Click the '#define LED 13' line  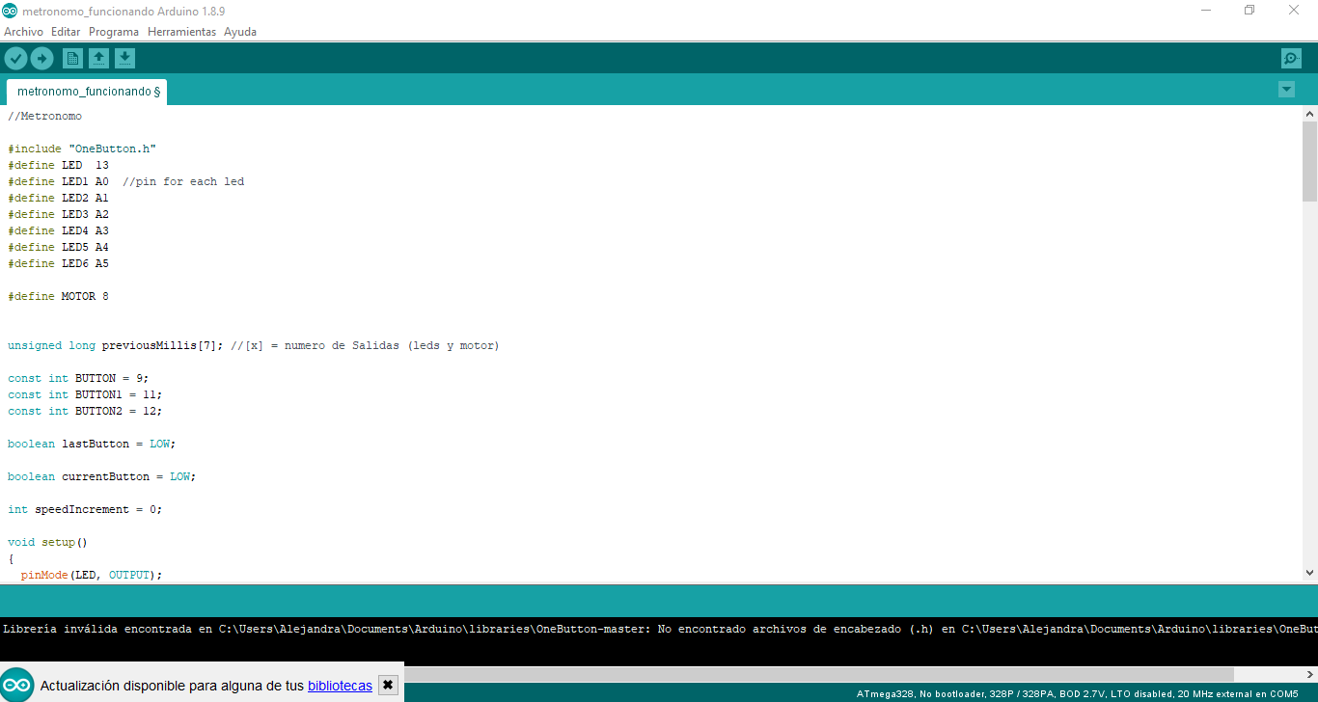click(x=58, y=165)
